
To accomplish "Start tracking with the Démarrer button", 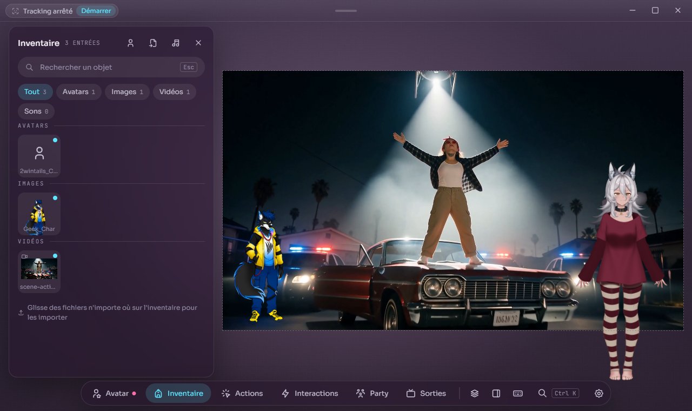I will click(96, 11).
